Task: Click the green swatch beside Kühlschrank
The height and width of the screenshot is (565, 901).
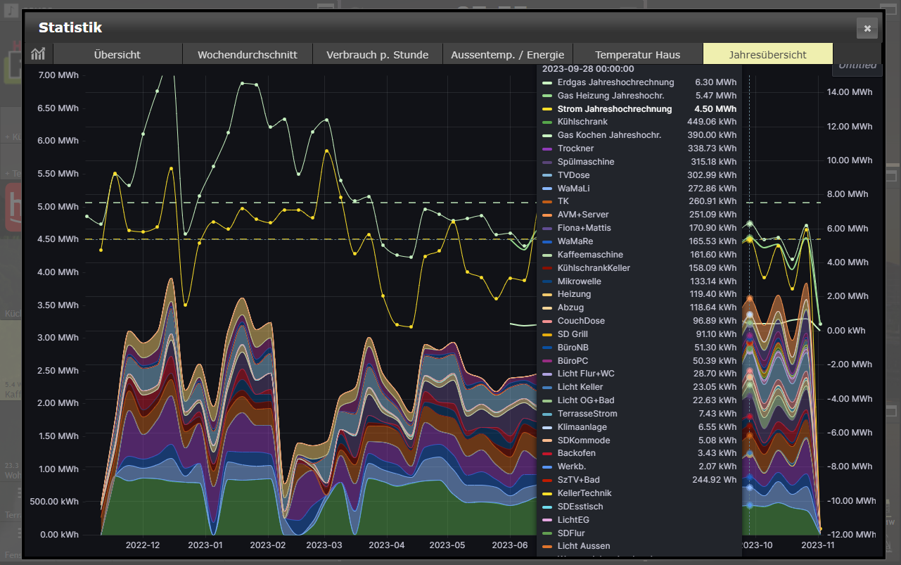Action: 547,122
